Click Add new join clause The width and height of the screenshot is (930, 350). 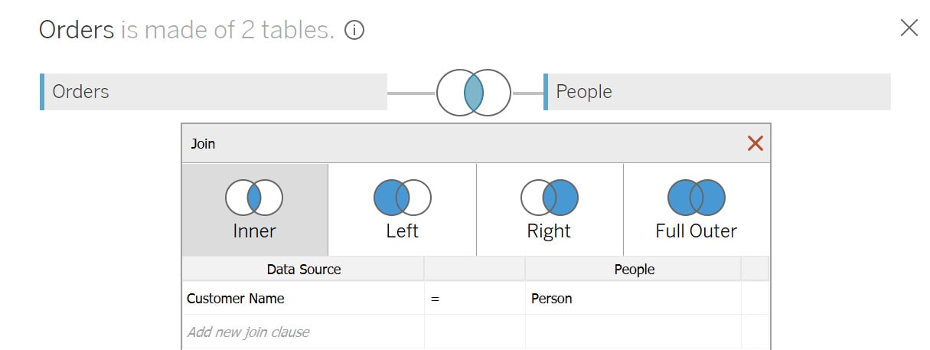coord(248,332)
